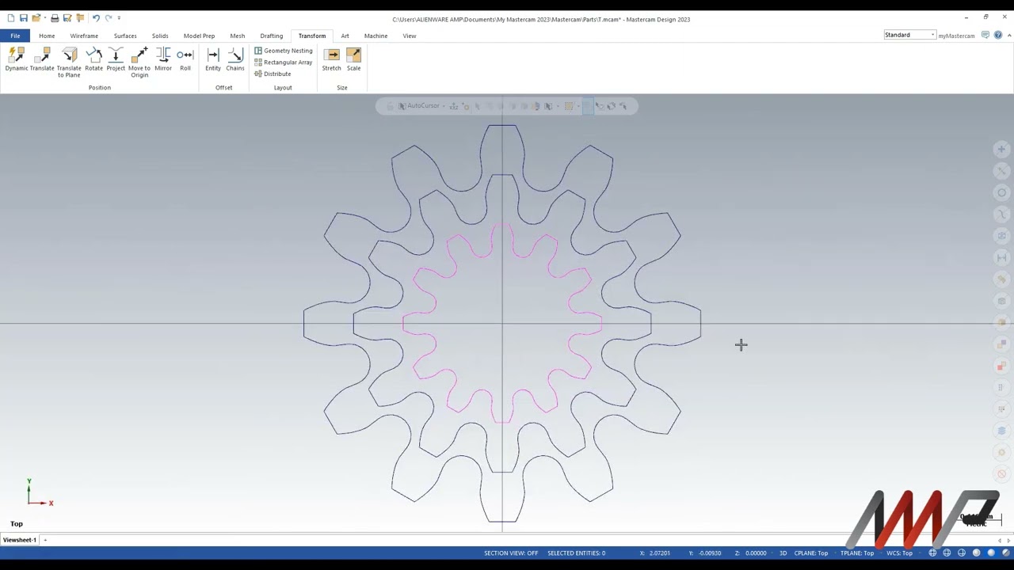This screenshot has height=570, width=1014.
Task: Click SELECTED ENTITIES: 0 in status bar
Action: (x=576, y=553)
